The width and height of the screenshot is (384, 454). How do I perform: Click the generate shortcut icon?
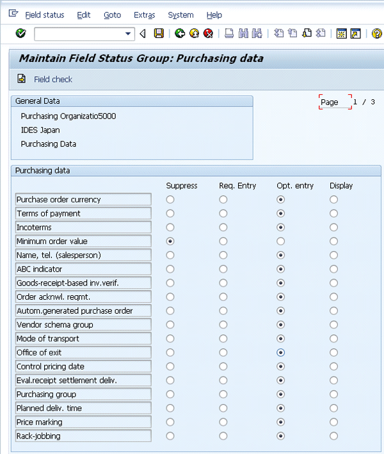point(356,33)
